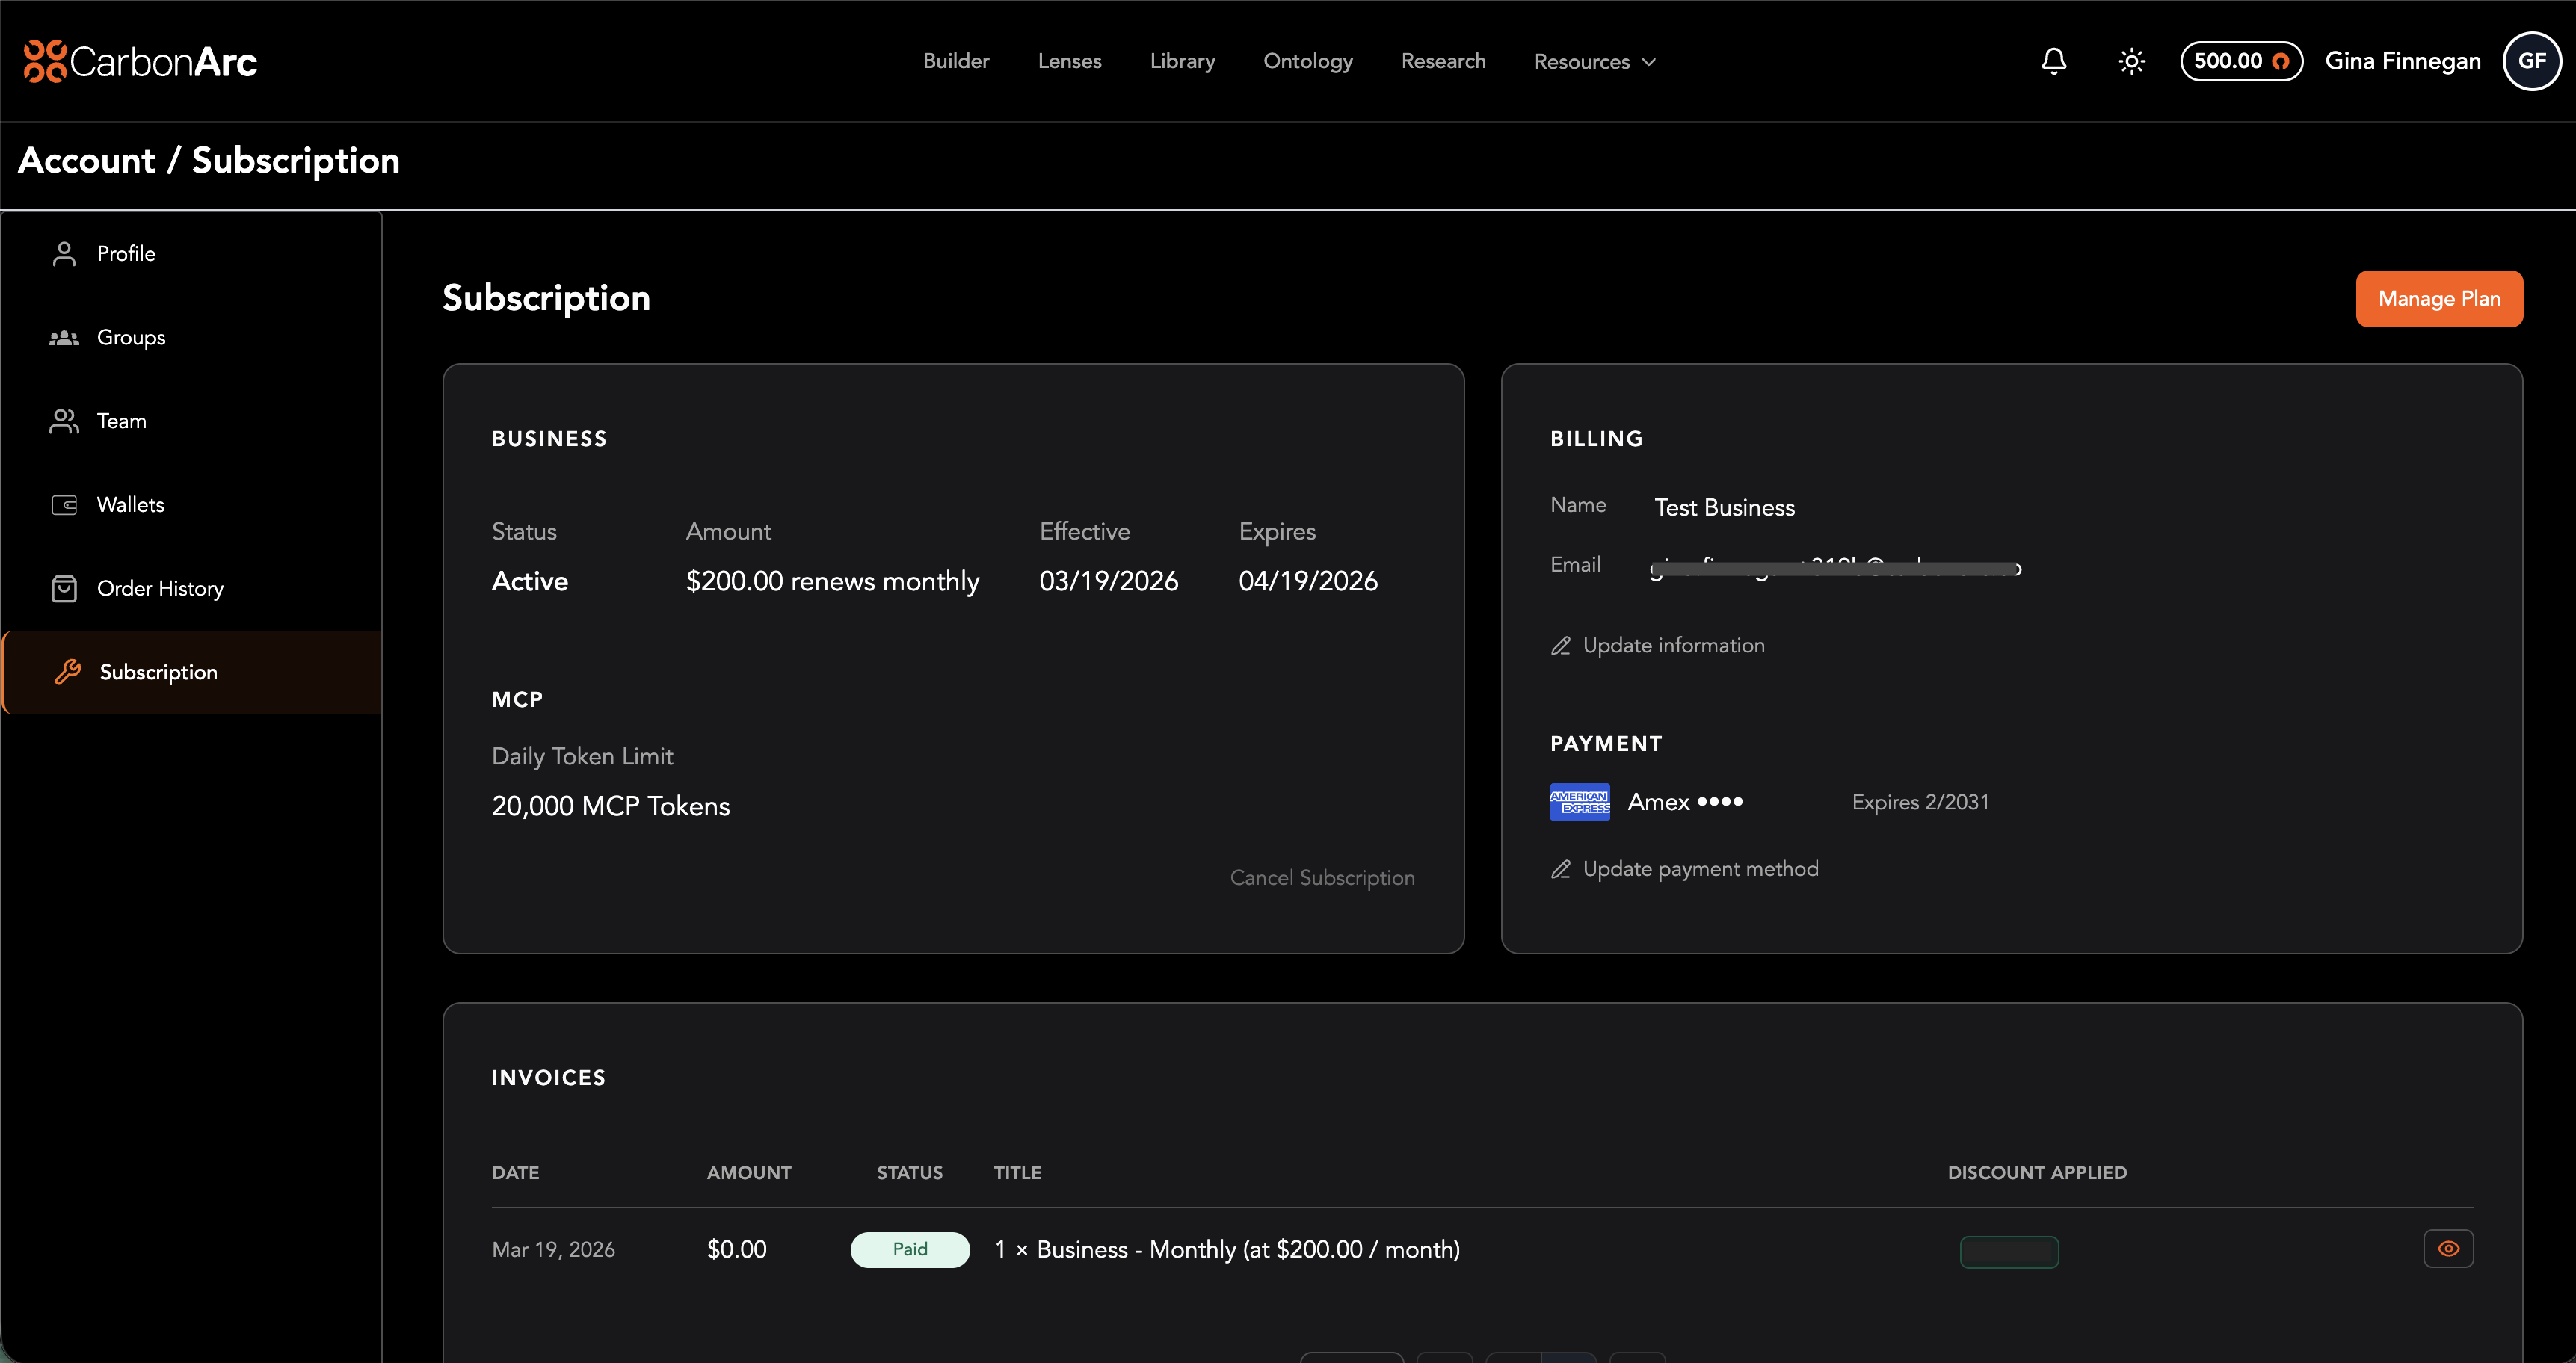Screen dimensions: 2576x1363
Task: Open Wallets in the sidebar
Action: [x=130, y=504]
